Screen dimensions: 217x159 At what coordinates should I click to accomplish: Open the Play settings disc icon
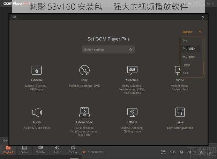[85, 70]
